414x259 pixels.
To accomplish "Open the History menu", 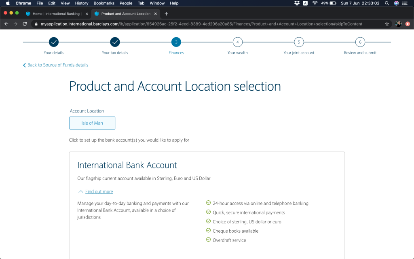I will (82, 3).
